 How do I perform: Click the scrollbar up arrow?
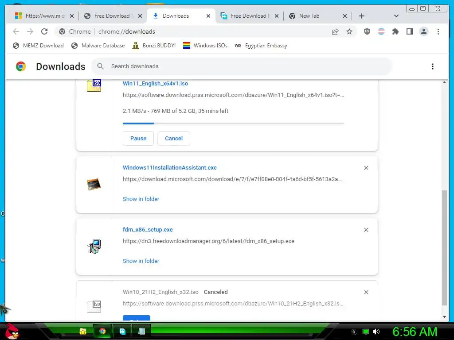pos(444,82)
